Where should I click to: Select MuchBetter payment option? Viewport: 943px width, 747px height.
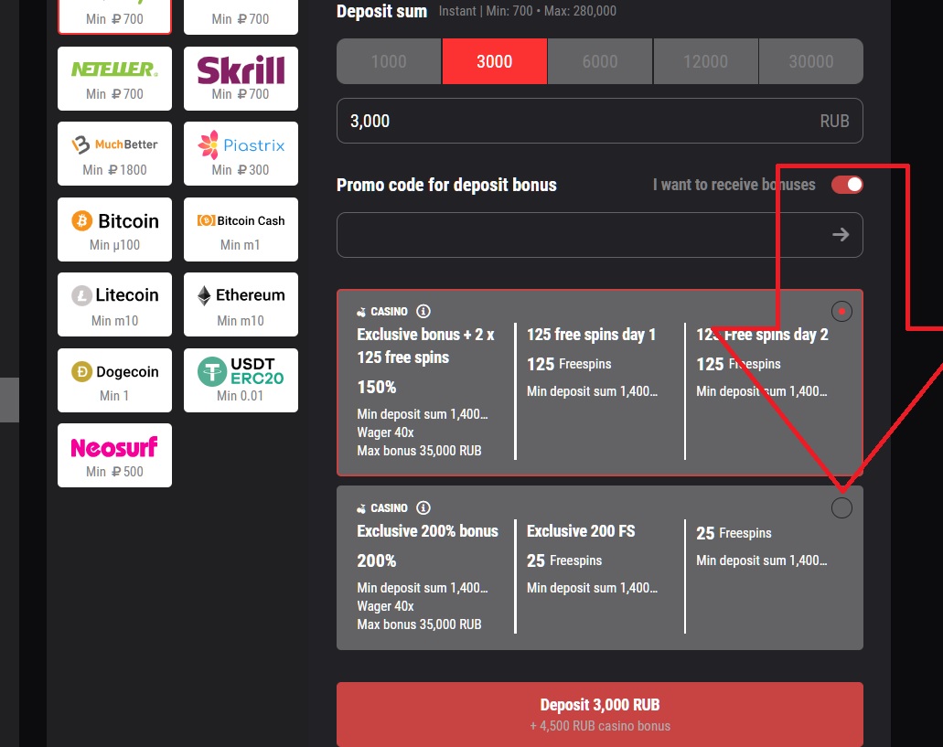coord(114,155)
